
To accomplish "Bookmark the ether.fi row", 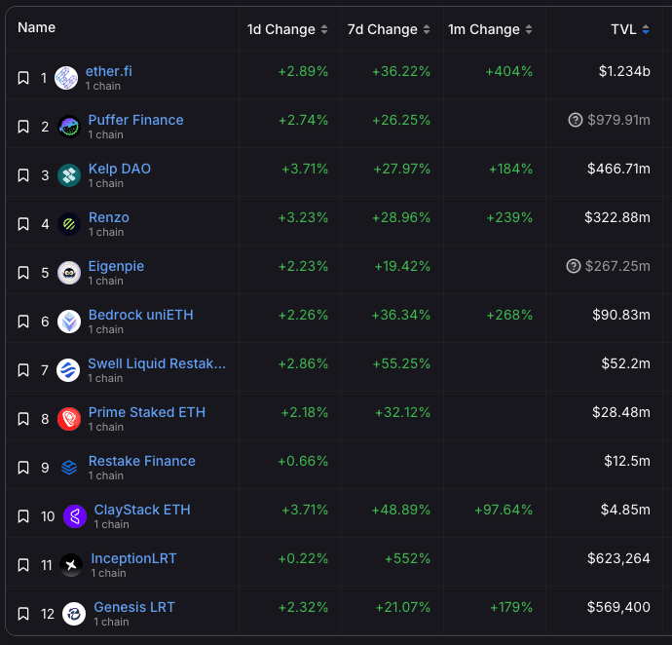I will click(x=24, y=78).
